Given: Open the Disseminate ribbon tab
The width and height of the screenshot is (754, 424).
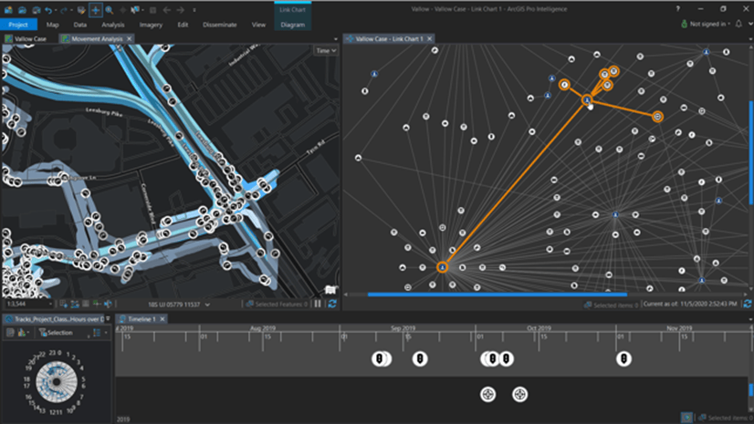Looking at the screenshot, I should [x=220, y=25].
